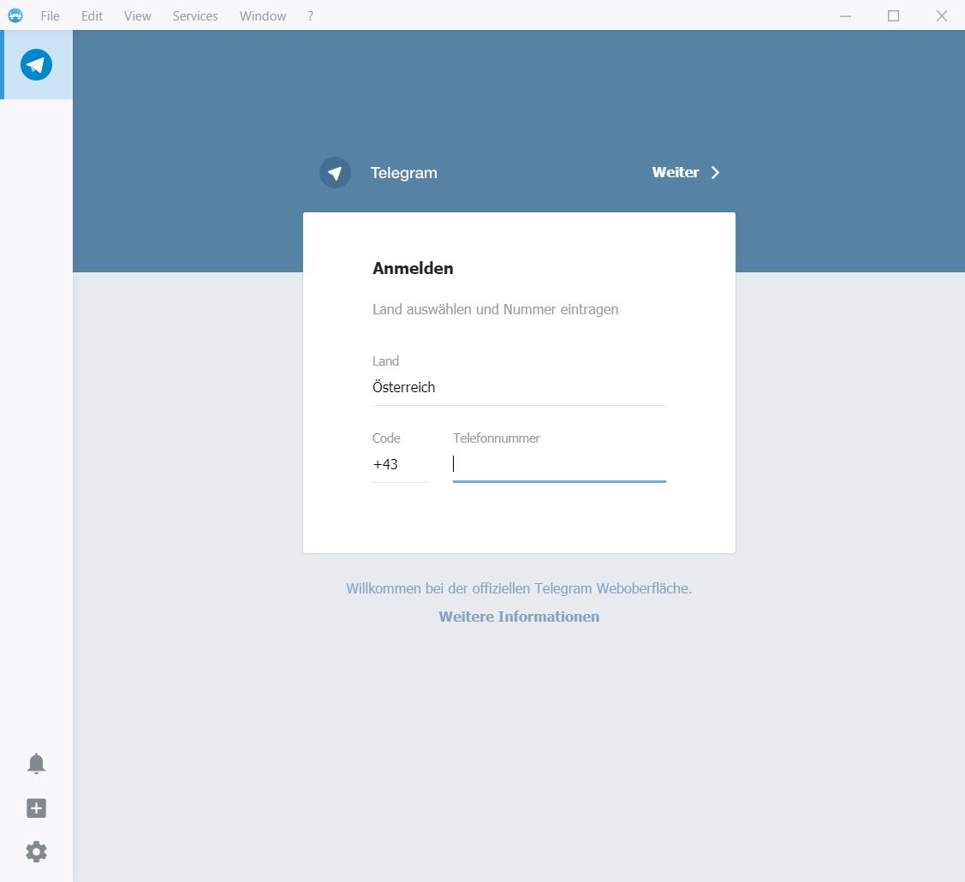Image resolution: width=965 pixels, height=882 pixels.
Task: Open the File menu
Action: pos(50,16)
